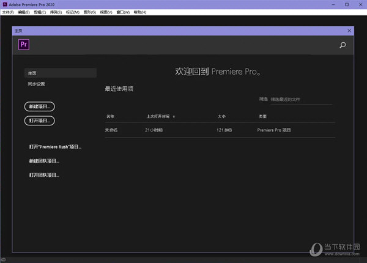This screenshot has width=367, height=263.
Task: Open the 剪辑(C) menu
Action: tap(40, 12)
